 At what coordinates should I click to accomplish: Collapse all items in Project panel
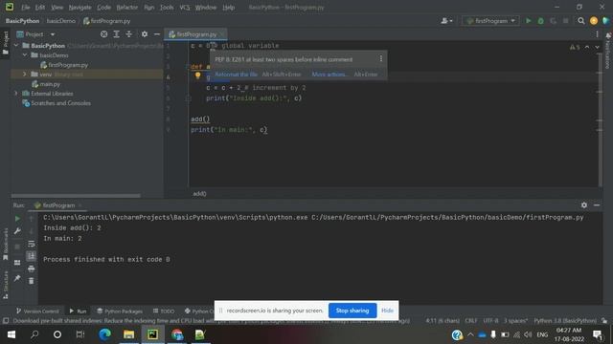pos(128,34)
